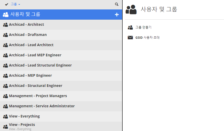Viewport: 224px width, 131px height.
Task: Select Archicad - Lead Structural Engineer group
Action: coord(40,65)
